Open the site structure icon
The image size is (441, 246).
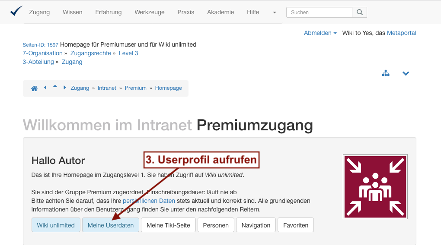point(386,73)
